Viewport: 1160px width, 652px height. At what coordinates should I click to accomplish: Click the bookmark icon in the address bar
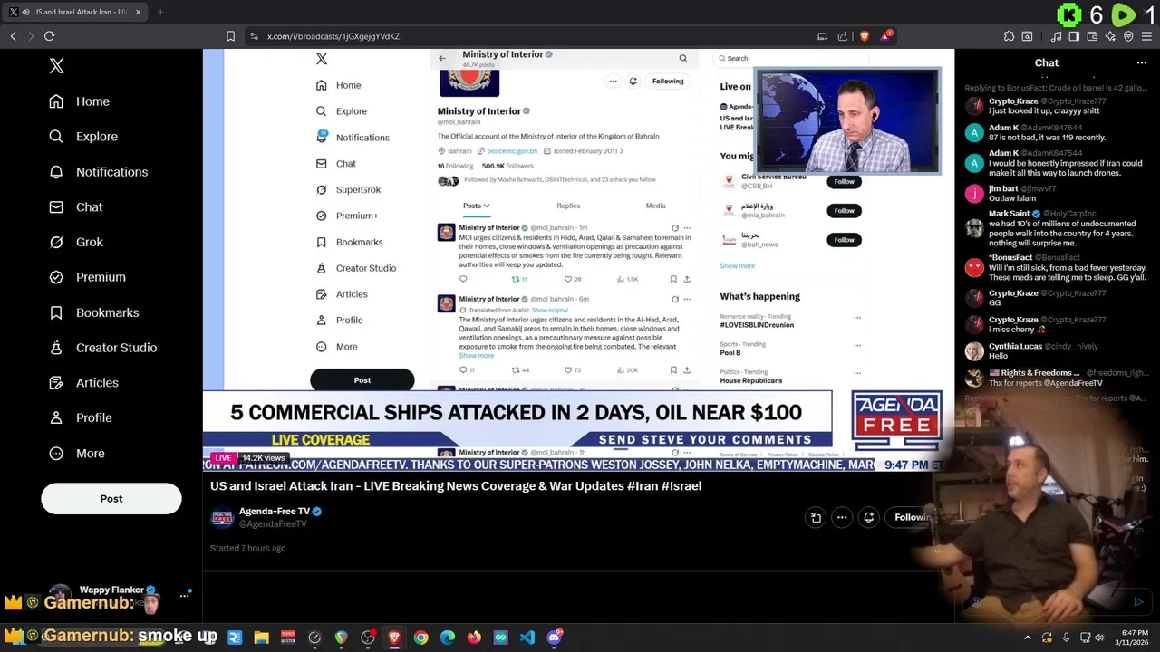[230, 36]
